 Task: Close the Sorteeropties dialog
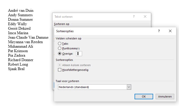click(170, 31)
